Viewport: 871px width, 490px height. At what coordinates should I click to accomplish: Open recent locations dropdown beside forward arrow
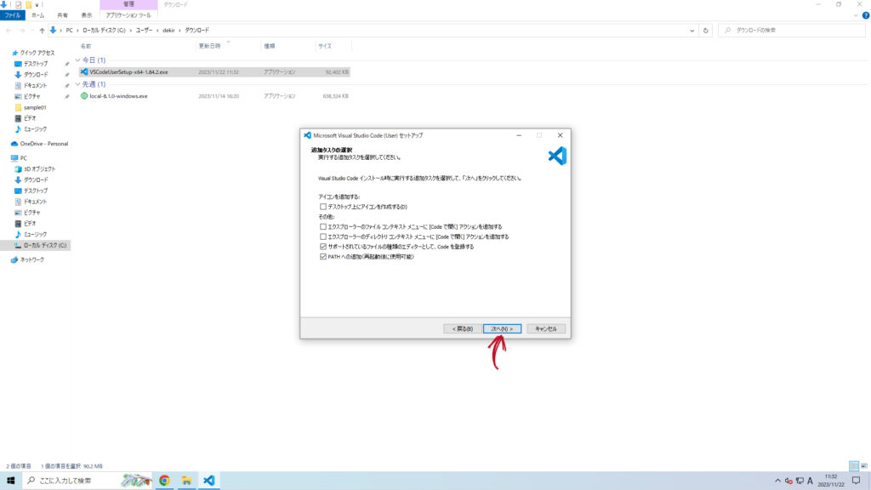(31, 31)
